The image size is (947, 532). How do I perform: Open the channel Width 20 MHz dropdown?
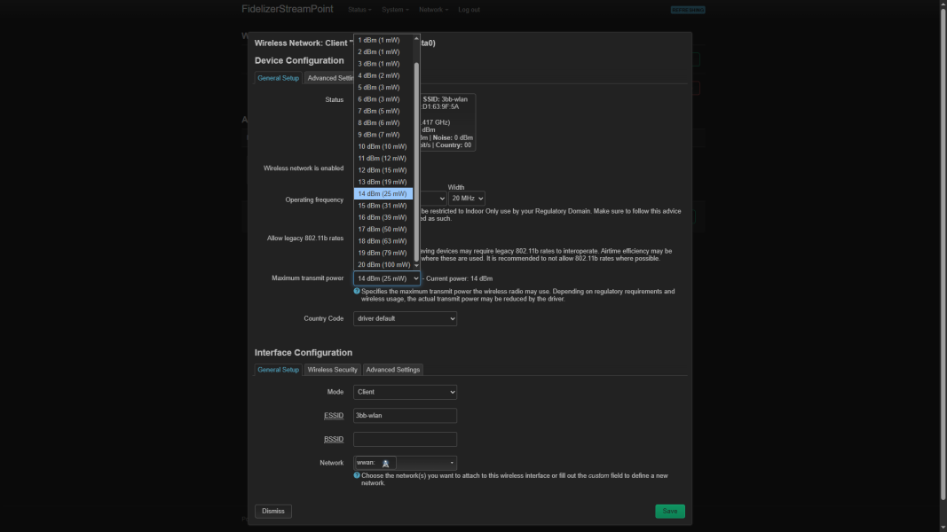point(466,199)
